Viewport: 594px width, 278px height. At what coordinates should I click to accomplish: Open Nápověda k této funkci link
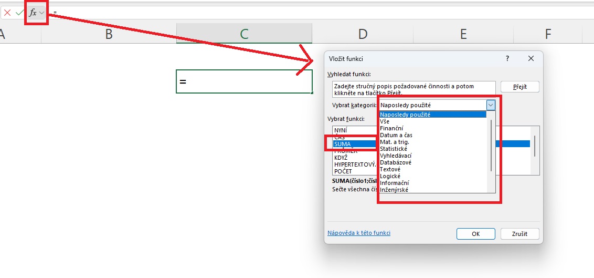pos(359,233)
